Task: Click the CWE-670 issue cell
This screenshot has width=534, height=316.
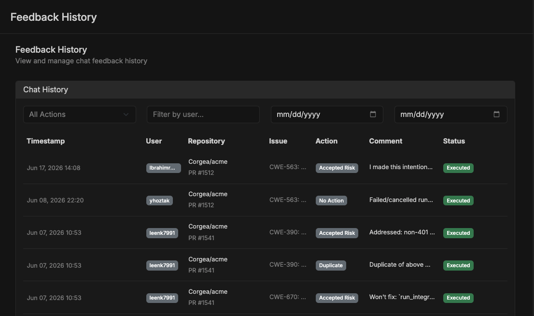Action: coord(288,297)
